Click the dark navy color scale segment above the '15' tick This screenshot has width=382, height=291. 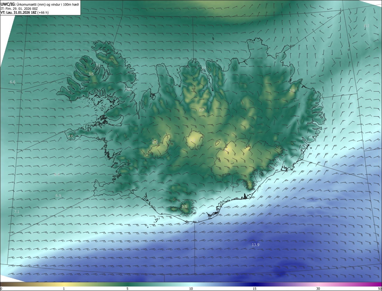coord(255,284)
